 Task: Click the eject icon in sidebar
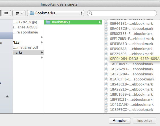(7, 97)
